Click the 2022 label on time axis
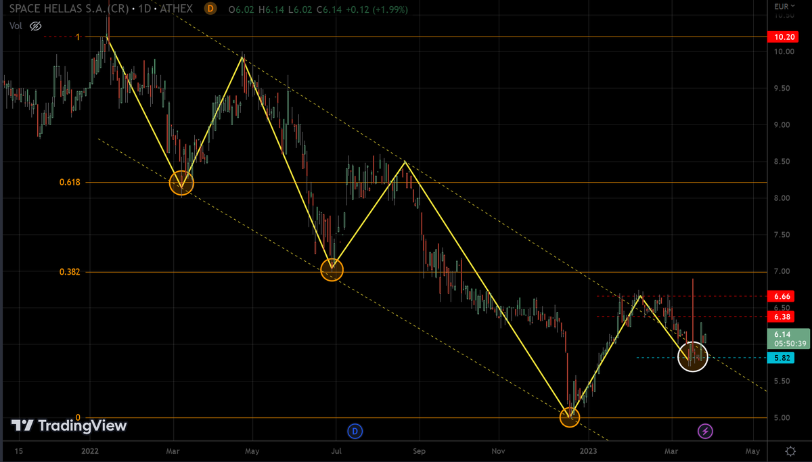Image resolution: width=812 pixels, height=462 pixels. (x=90, y=451)
